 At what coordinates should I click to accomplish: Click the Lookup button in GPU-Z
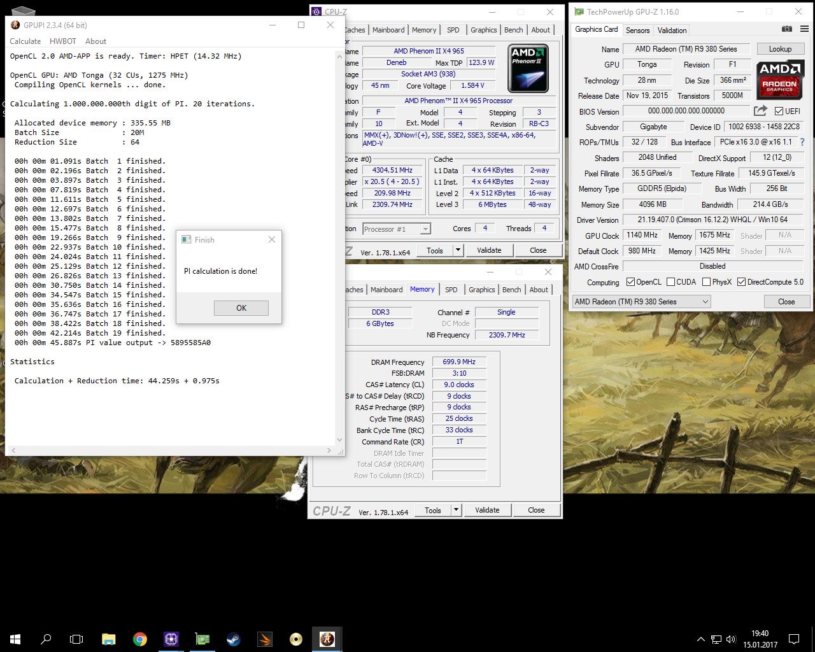pyautogui.click(x=780, y=49)
